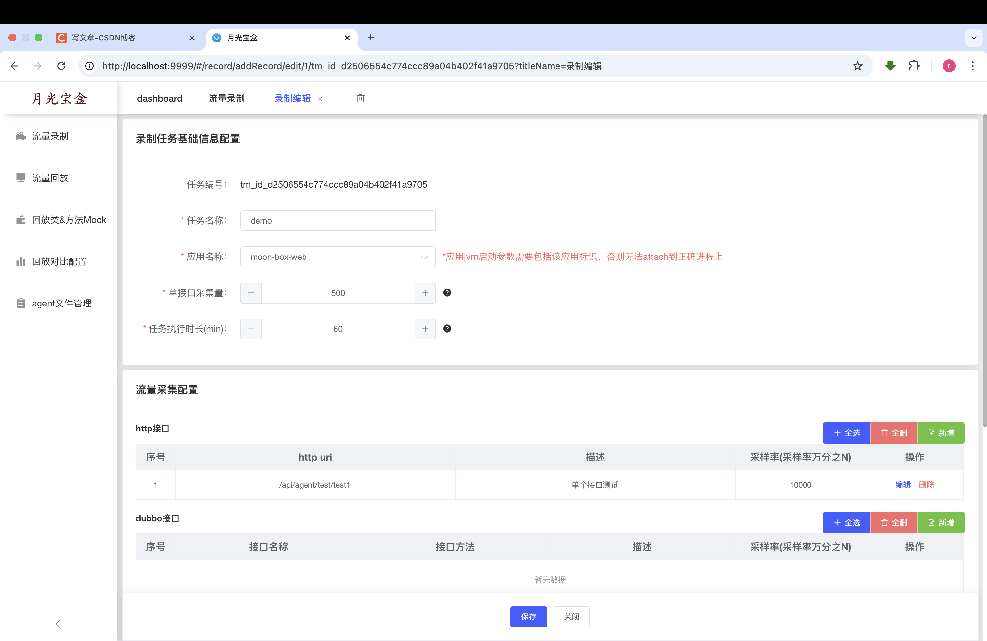The width and height of the screenshot is (987, 641).
Task: Open agent文件管理 sidebar item
Action: [61, 304]
